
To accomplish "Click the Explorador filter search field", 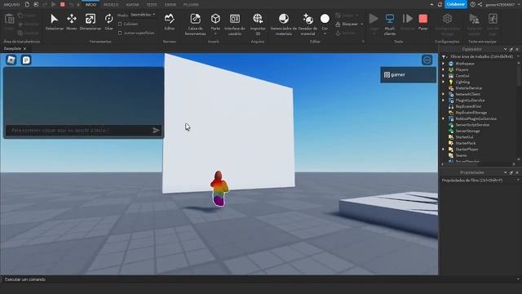I will pos(482,57).
